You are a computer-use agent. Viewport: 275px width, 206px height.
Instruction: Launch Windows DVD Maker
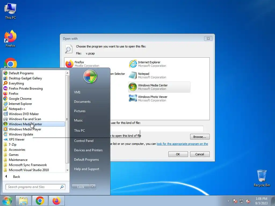(24, 114)
